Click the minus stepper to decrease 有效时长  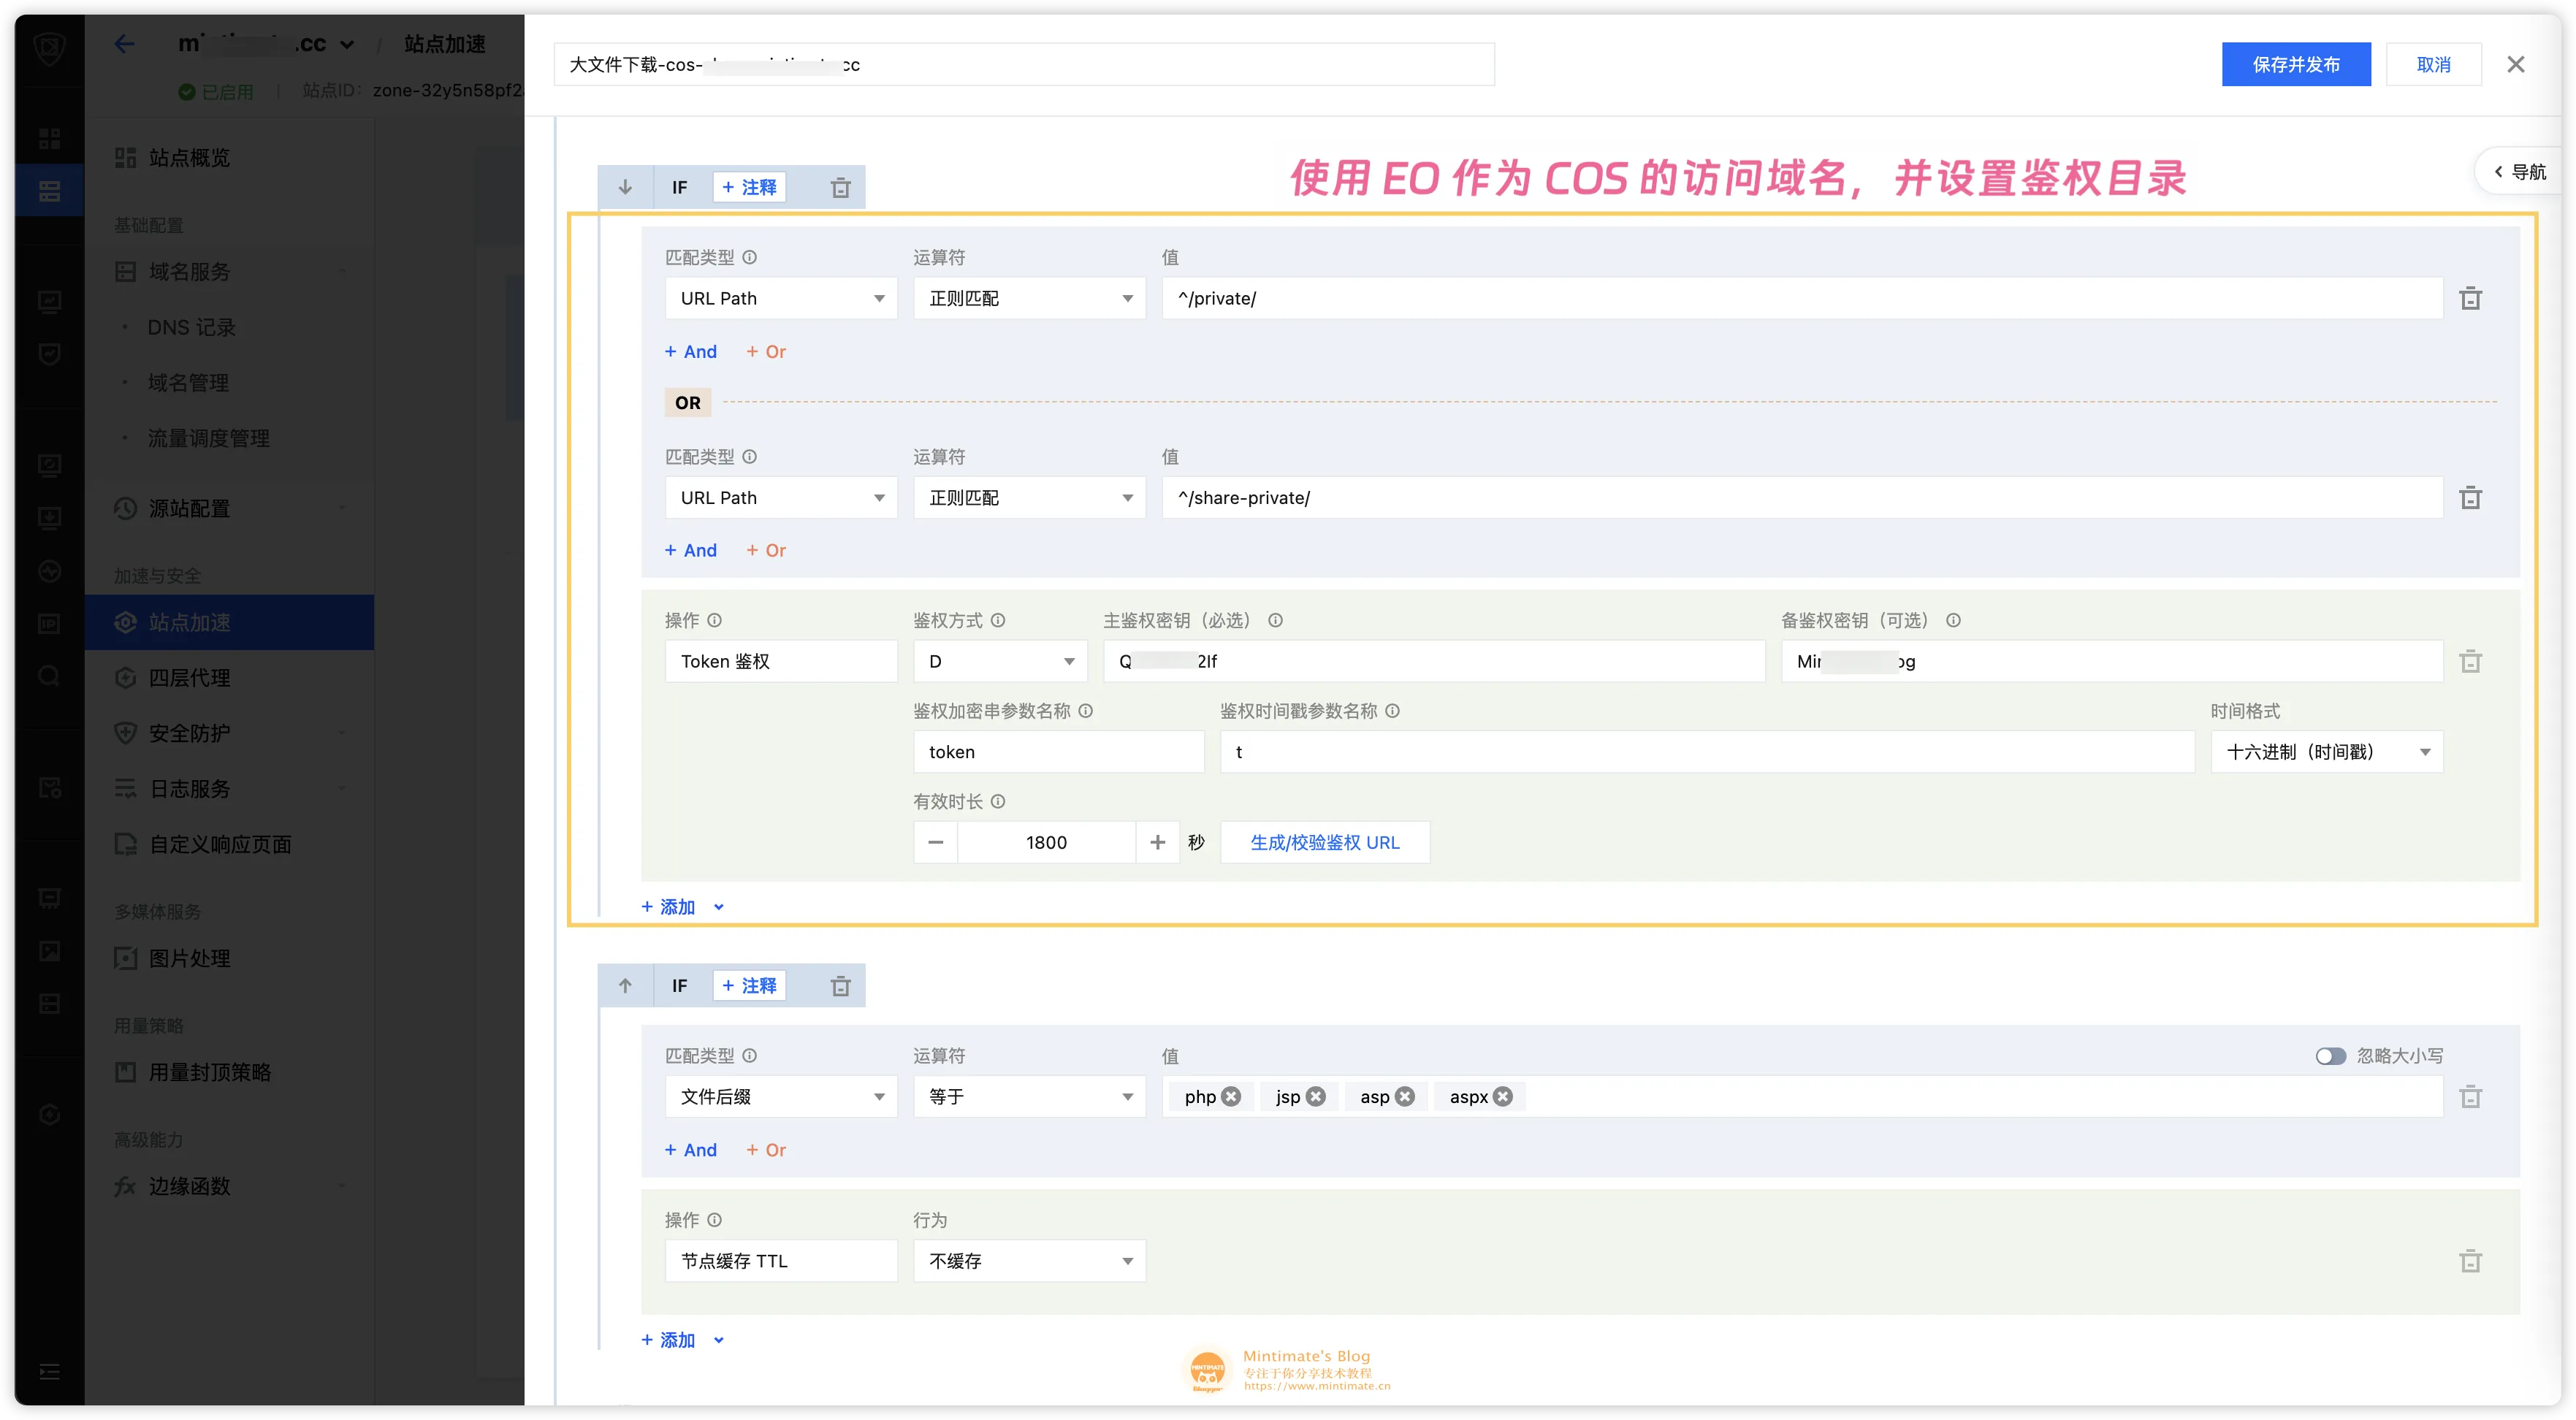coord(936,841)
